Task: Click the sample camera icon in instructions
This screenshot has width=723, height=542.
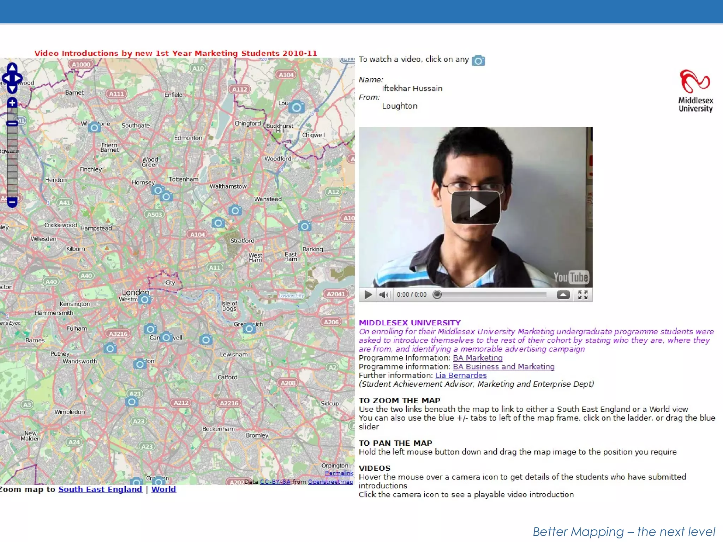Action: click(478, 60)
